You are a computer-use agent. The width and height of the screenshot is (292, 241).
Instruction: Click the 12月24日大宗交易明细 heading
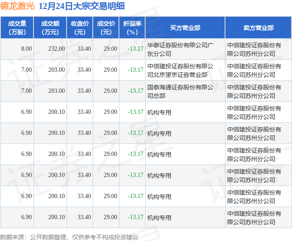(82, 6)
